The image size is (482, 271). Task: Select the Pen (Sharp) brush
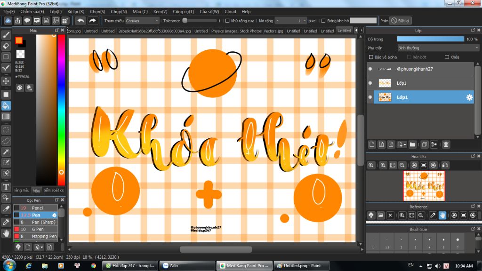pos(35,222)
